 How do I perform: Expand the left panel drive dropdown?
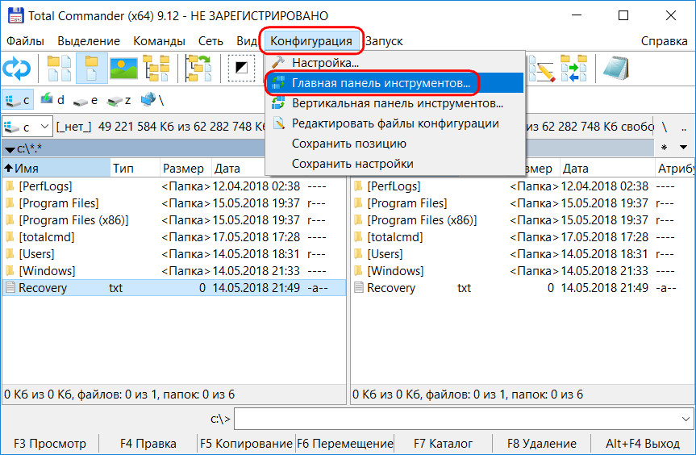[44, 127]
